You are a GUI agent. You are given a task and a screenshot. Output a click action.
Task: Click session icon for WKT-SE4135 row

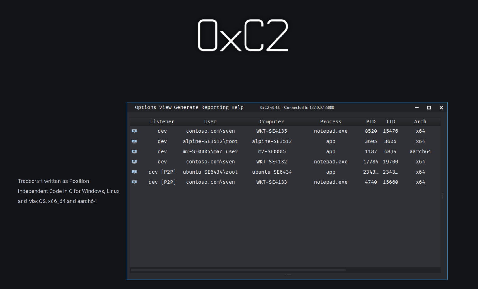[x=134, y=131]
